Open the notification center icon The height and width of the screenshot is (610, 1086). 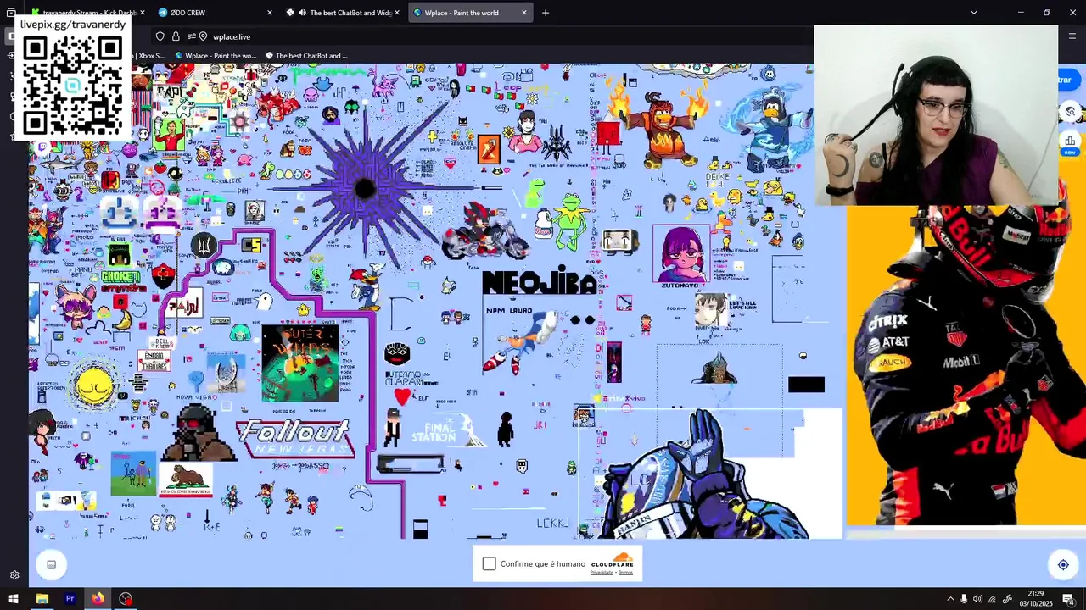click(x=1069, y=599)
